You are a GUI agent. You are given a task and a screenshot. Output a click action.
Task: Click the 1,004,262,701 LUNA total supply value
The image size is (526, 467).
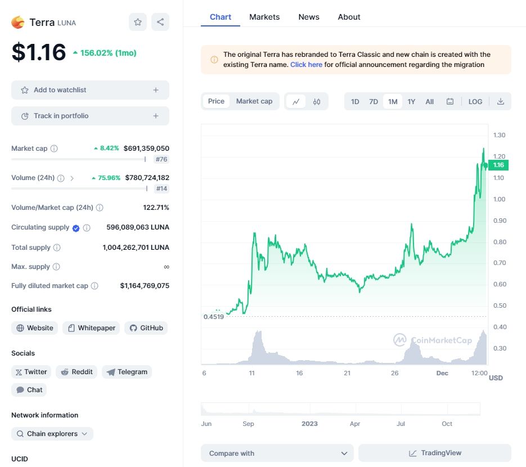pyautogui.click(x=136, y=247)
